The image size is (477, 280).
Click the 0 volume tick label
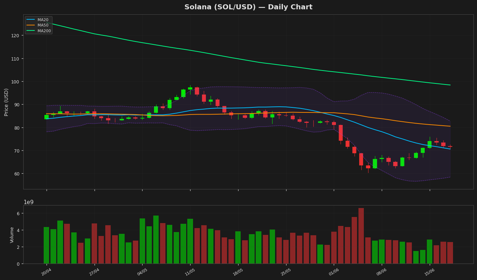pos(18,264)
